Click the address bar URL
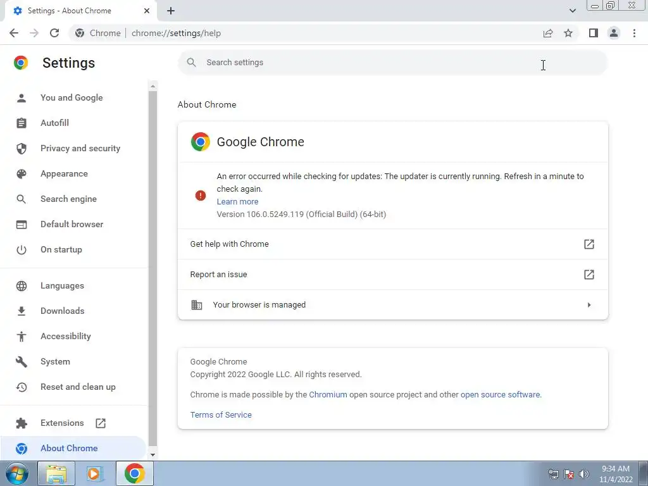This screenshot has height=486, width=648. pyautogui.click(x=176, y=33)
